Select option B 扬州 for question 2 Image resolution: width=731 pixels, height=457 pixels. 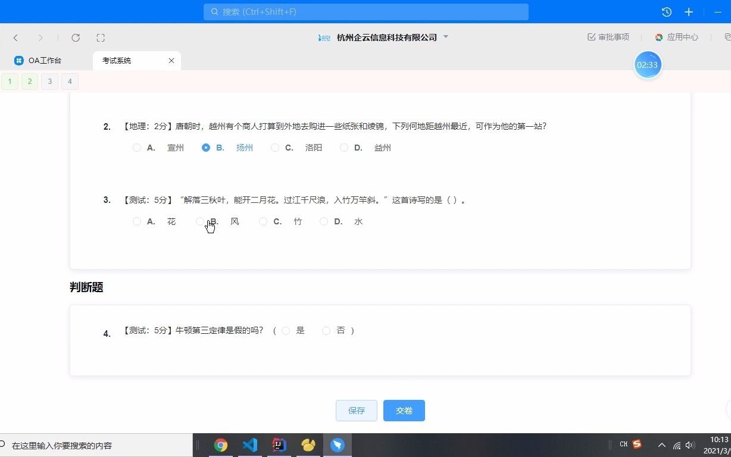pyautogui.click(x=206, y=147)
